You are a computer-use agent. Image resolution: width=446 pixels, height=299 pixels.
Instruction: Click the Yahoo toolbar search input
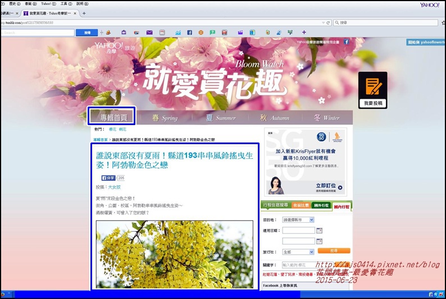coord(38,33)
